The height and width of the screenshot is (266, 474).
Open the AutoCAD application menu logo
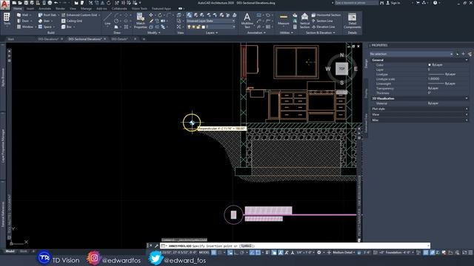click(5, 4)
